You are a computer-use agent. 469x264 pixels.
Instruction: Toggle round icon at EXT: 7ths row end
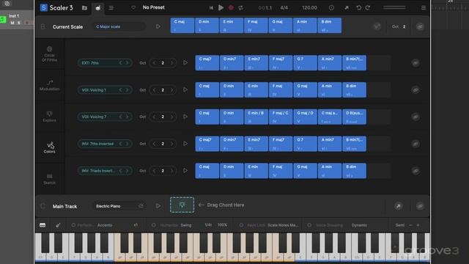point(416,63)
